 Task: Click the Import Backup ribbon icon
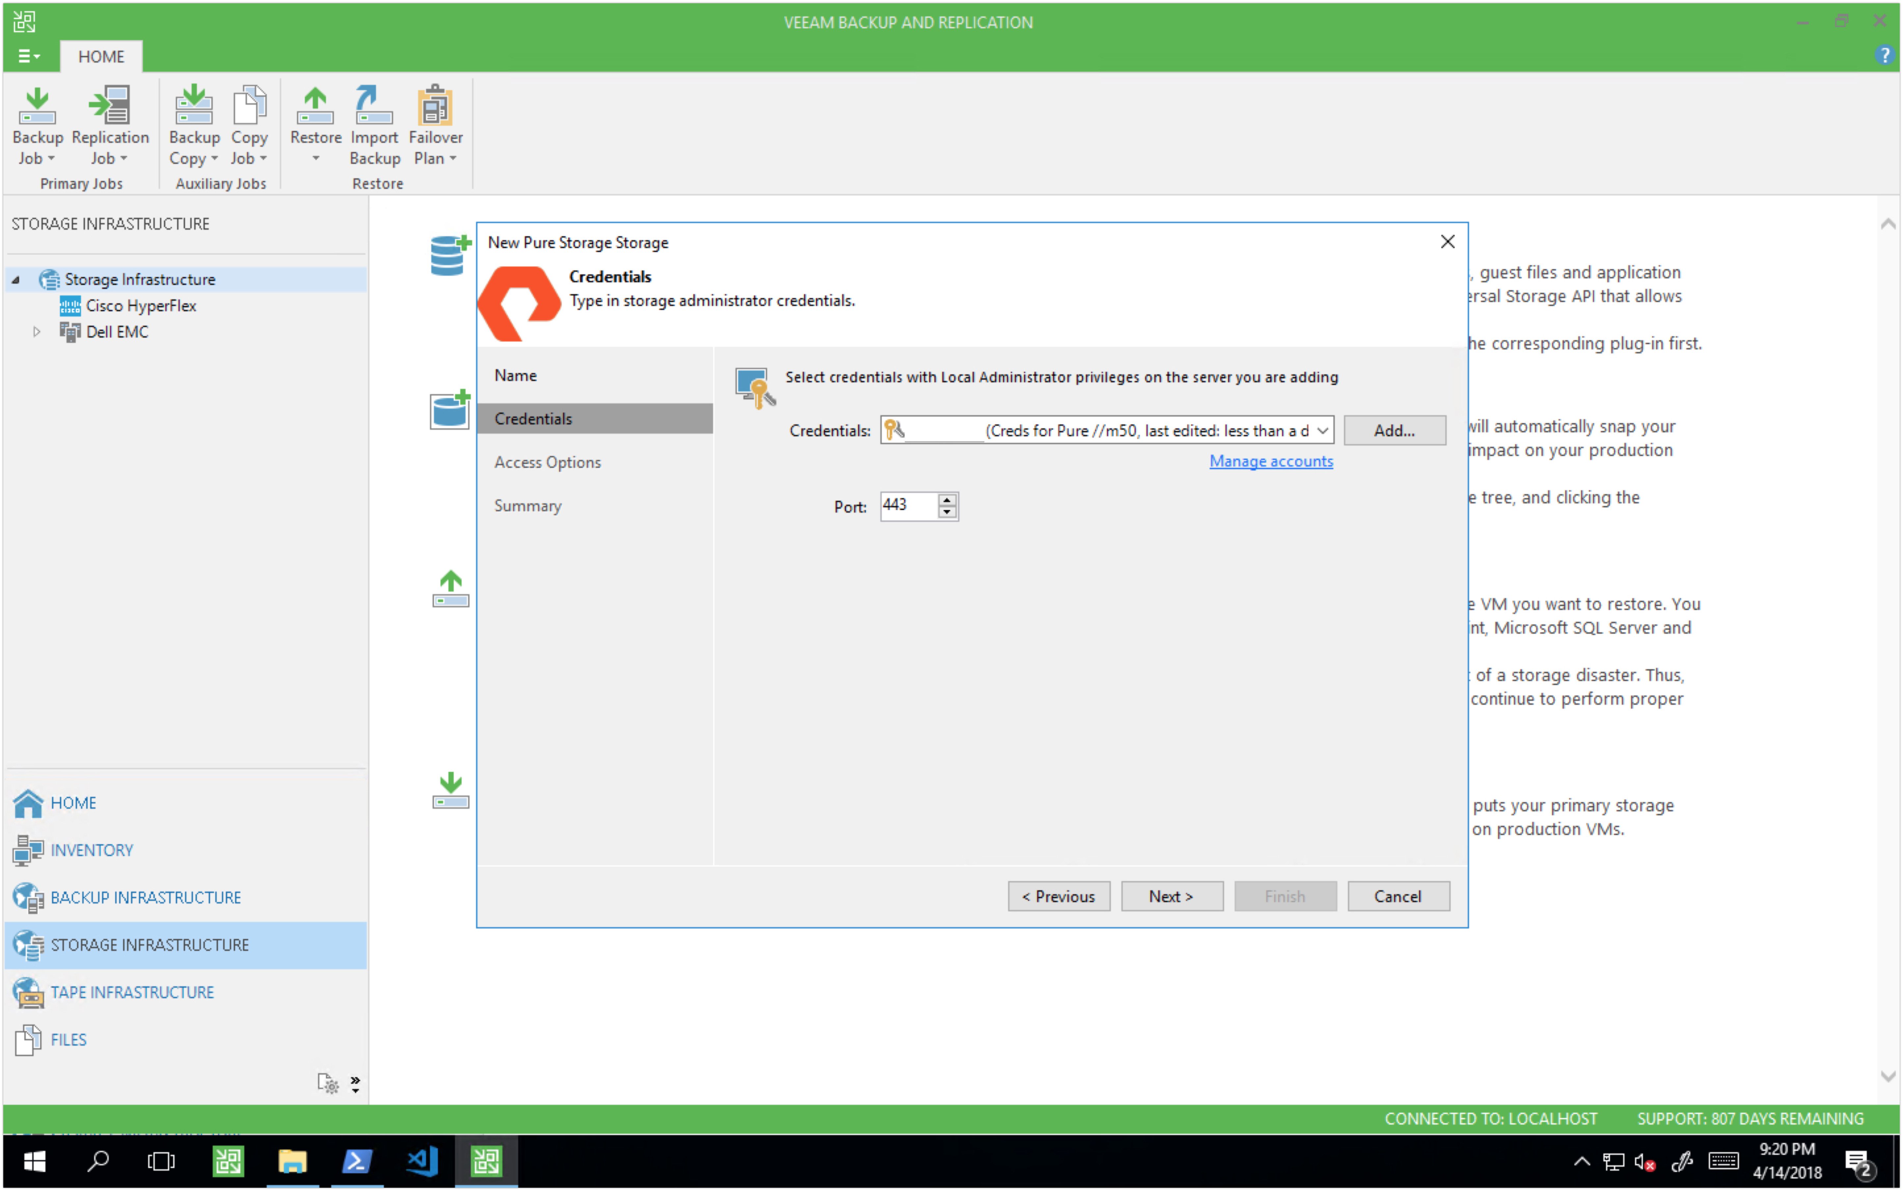(x=374, y=126)
